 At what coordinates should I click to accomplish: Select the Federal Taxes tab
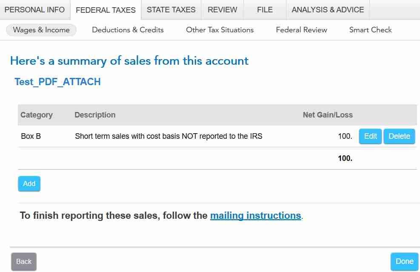(x=106, y=10)
